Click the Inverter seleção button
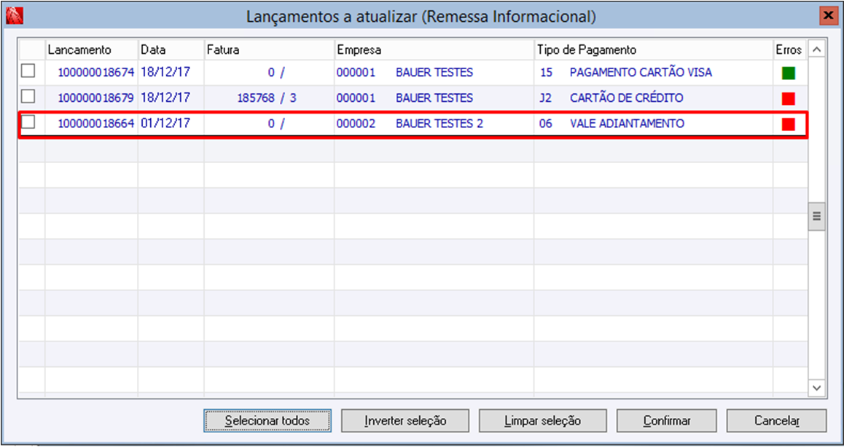Screen dimensions: 844x447 click(405, 421)
